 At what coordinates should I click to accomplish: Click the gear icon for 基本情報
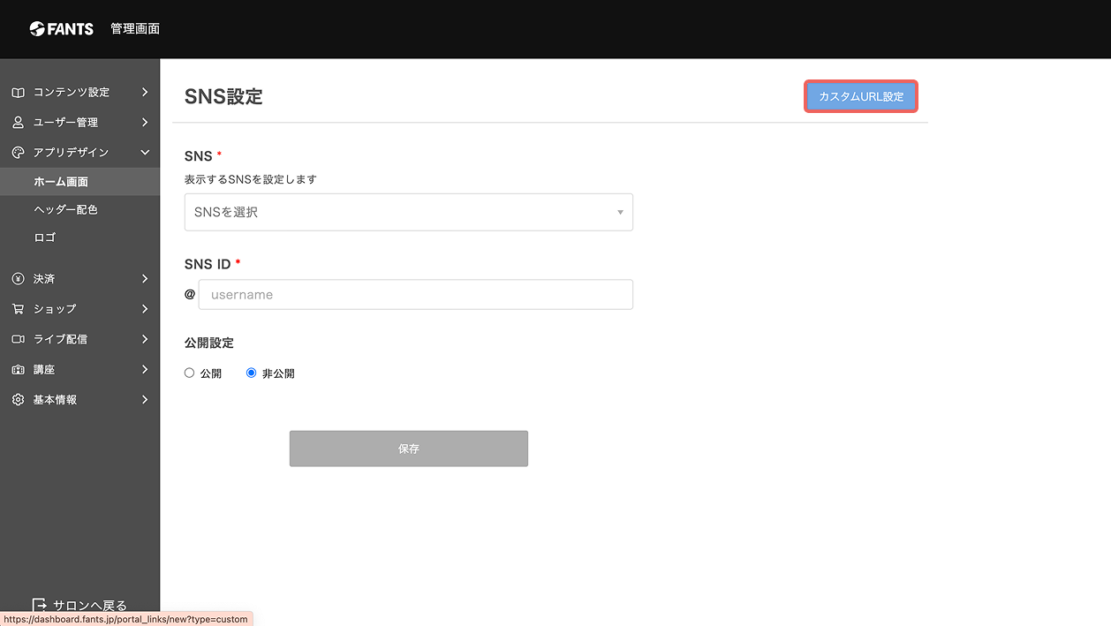click(18, 399)
